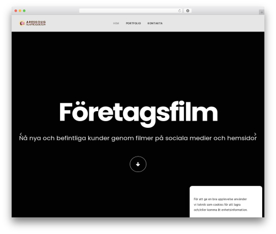Screen dimensions: 276x234
Task: Maximize the window with green button
Action: 24,11
